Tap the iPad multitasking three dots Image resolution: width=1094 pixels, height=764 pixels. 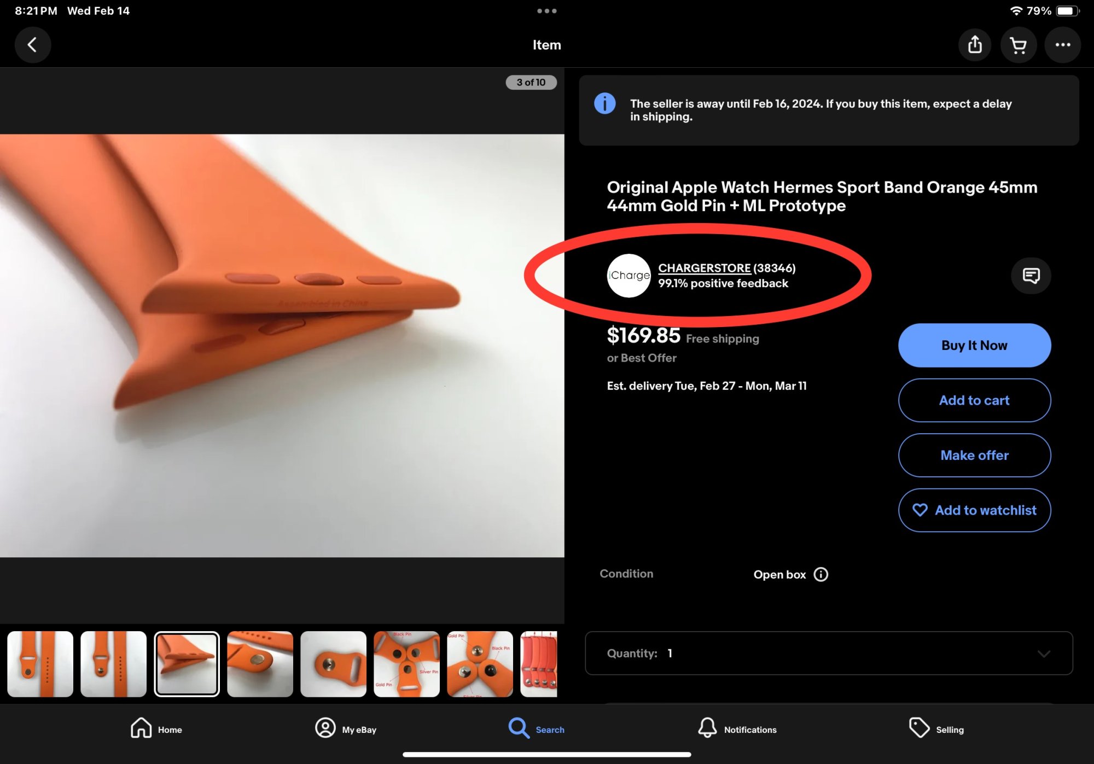546,11
